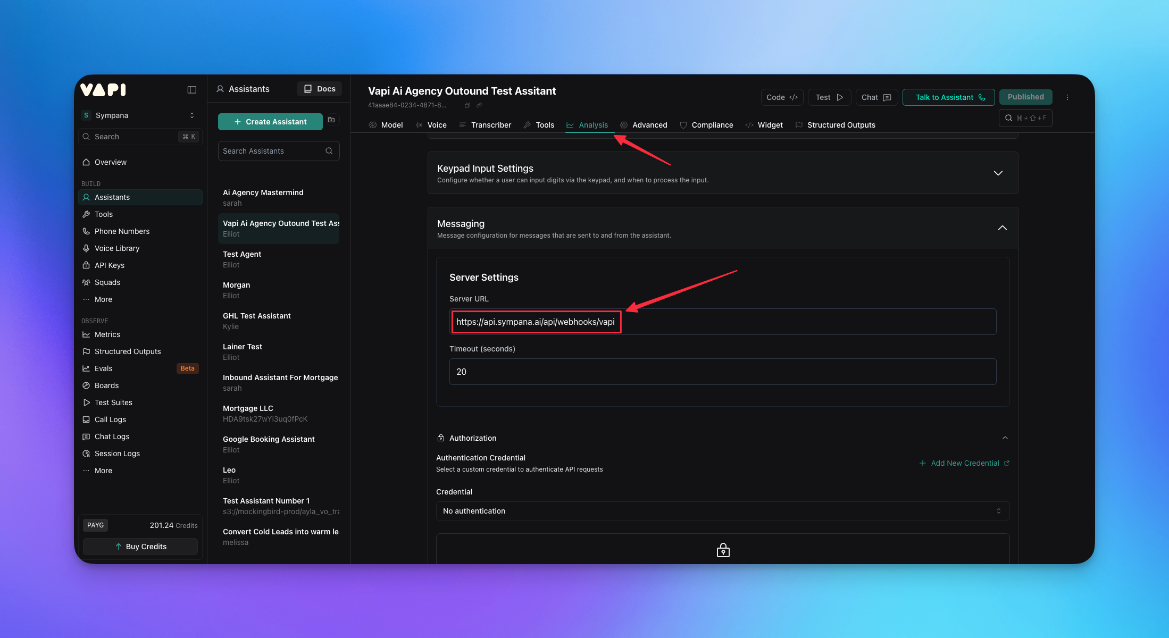Viewport: 1169px width, 638px height.
Task: Open the Credential dropdown
Action: point(723,511)
